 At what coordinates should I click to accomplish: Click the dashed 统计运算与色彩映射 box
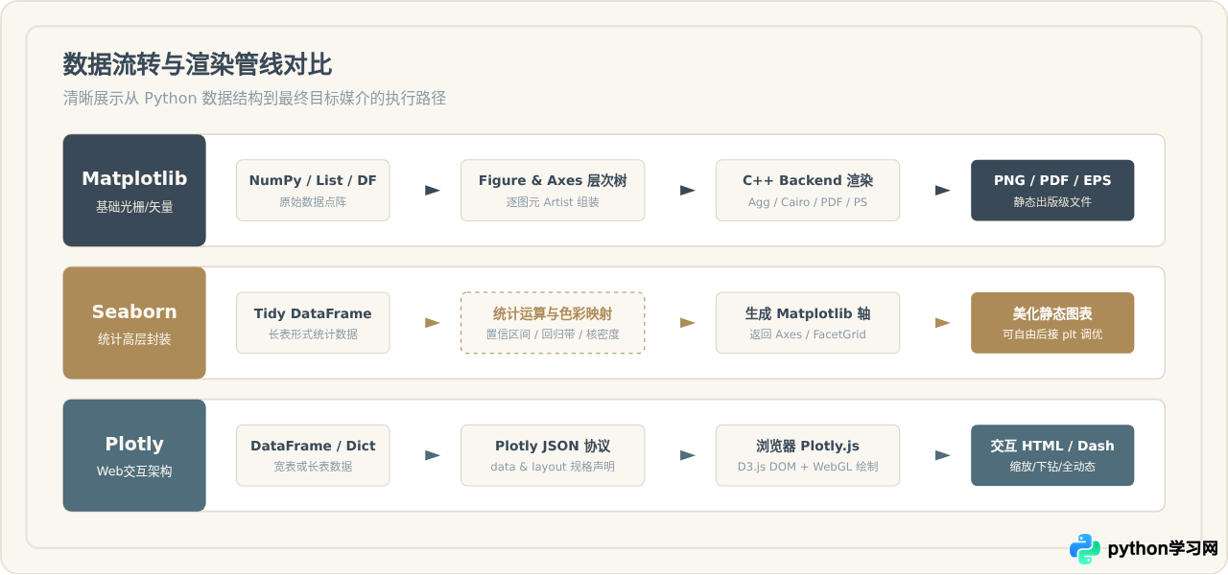coord(553,323)
